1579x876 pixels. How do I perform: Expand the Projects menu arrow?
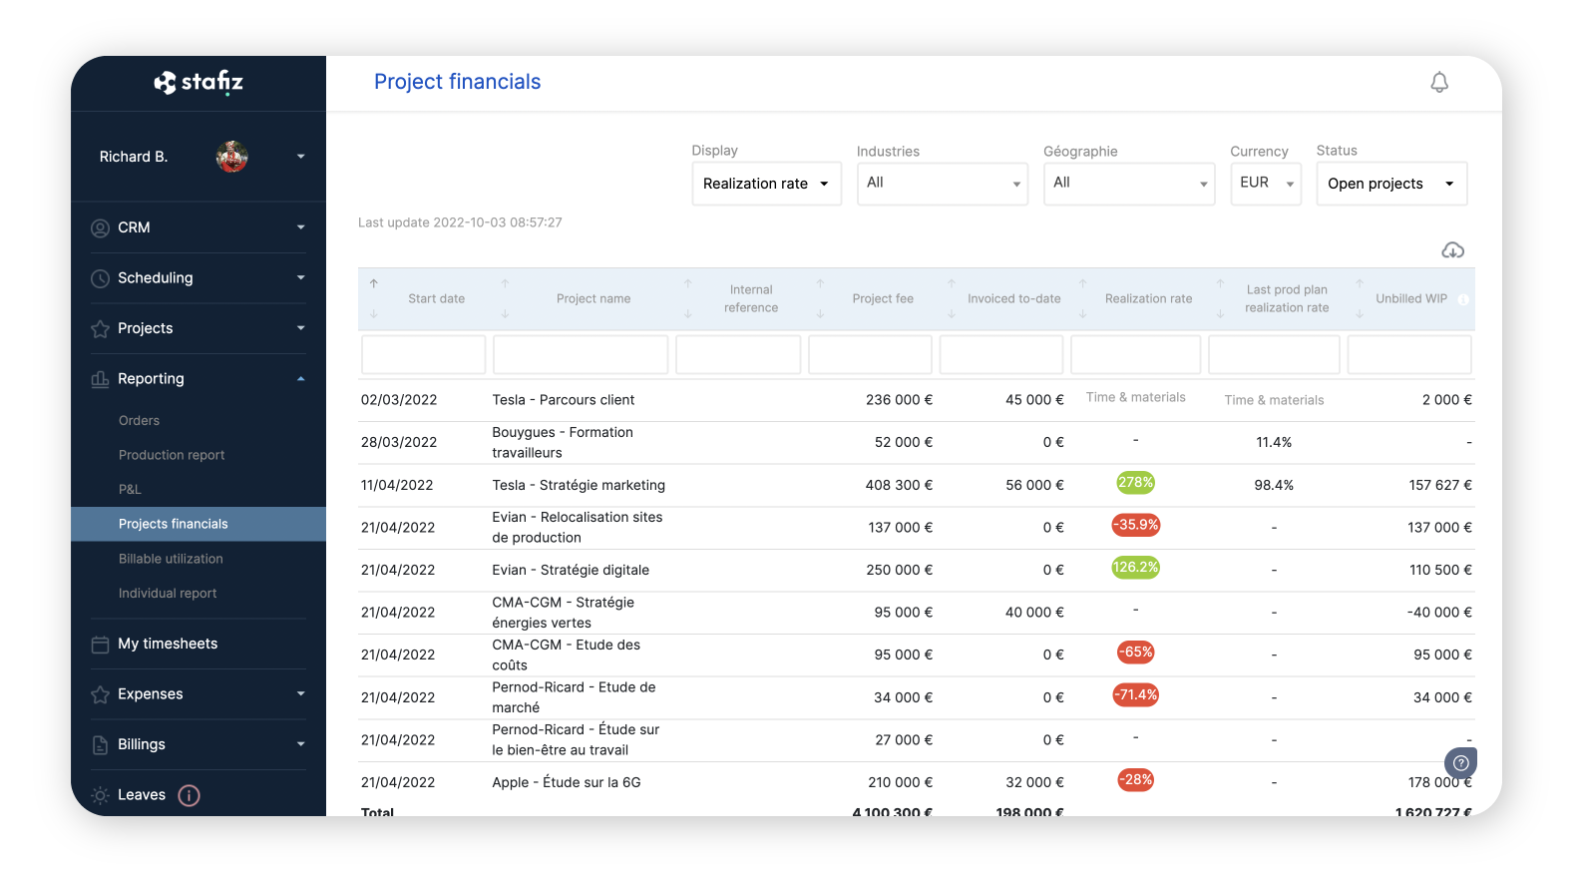(x=300, y=328)
